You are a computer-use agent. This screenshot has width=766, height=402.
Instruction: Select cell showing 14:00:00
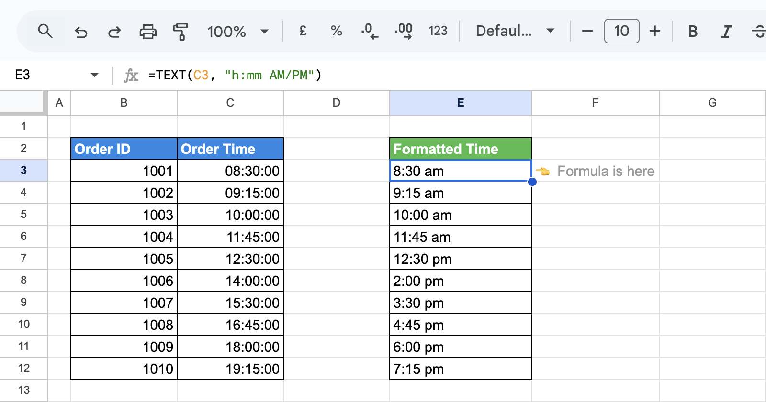[x=230, y=281]
